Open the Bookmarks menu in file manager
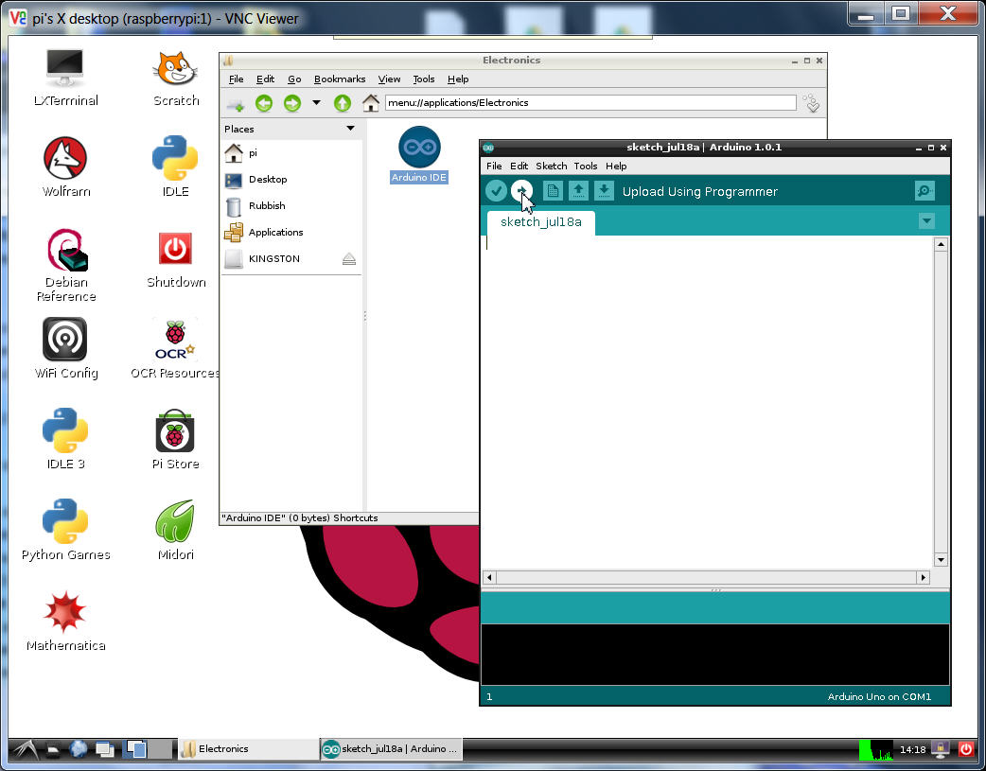 point(340,79)
